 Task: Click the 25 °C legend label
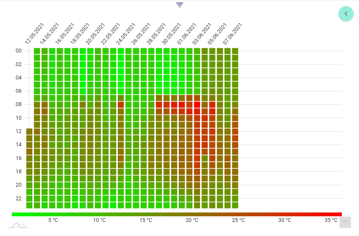[x=239, y=220]
